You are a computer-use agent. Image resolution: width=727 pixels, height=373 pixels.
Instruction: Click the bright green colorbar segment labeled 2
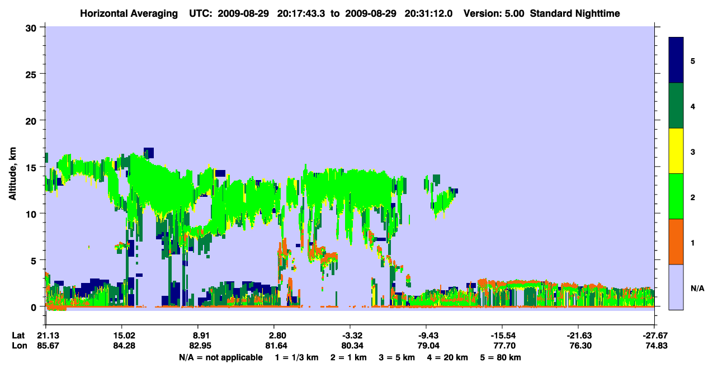click(676, 196)
